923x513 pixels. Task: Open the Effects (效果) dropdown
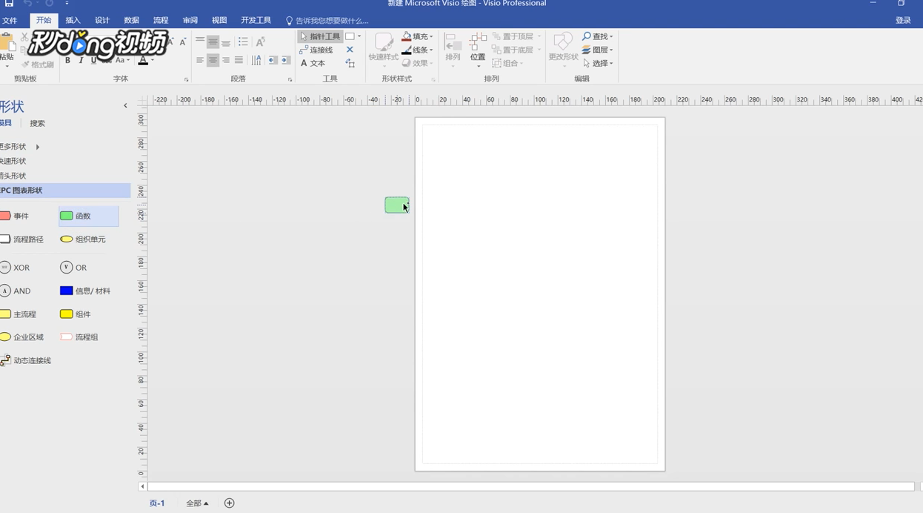(x=417, y=63)
